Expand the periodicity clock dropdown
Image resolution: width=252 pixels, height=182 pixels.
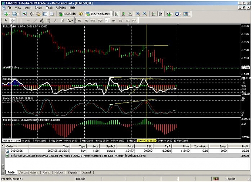(178, 14)
